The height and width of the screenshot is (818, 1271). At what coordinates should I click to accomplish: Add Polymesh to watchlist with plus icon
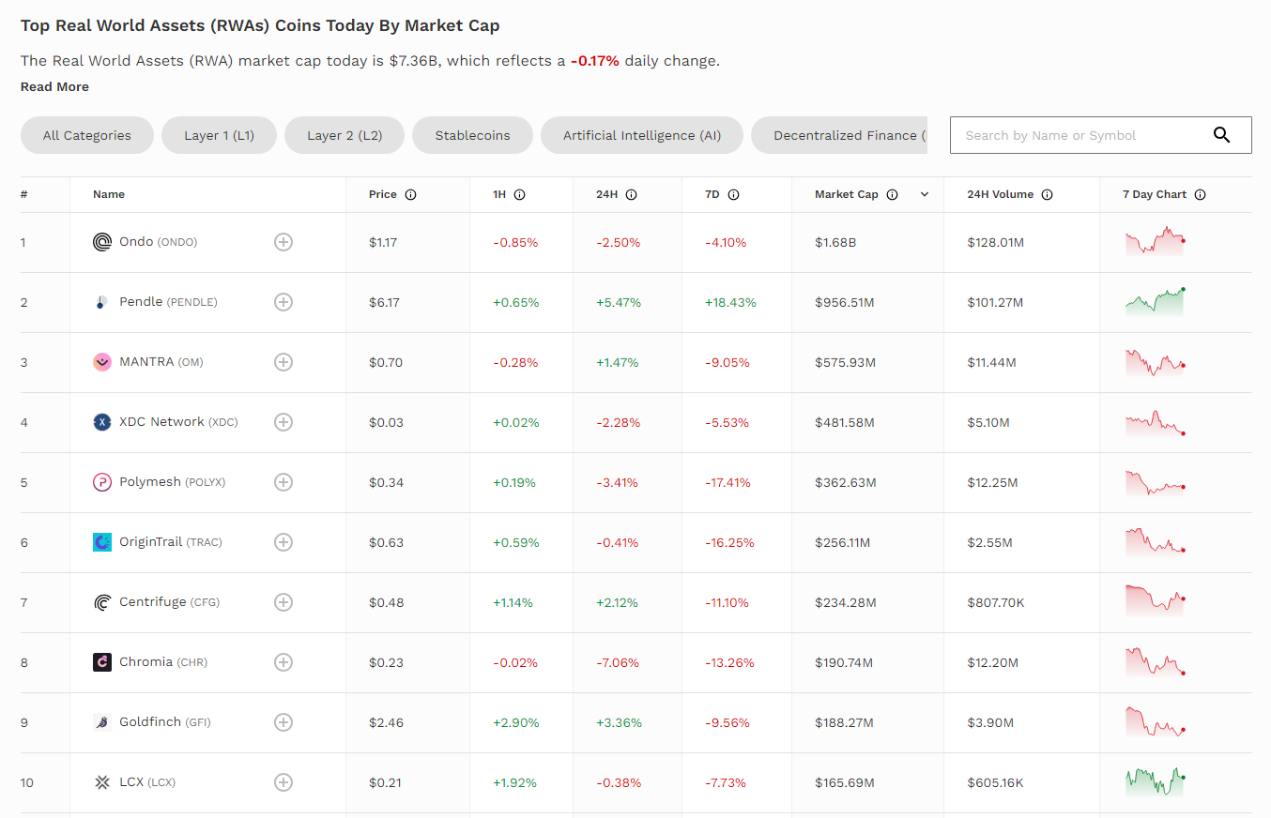(x=283, y=482)
